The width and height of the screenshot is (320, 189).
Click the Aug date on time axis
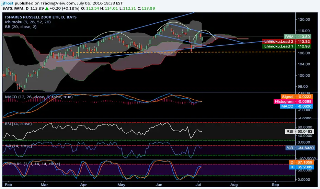tap(234, 185)
